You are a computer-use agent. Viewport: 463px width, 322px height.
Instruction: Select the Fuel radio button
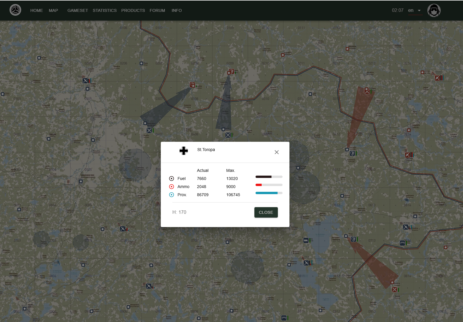[x=172, y=179]
